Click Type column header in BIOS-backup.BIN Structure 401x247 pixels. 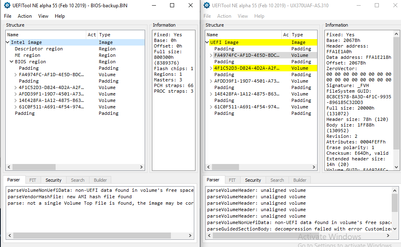[121, 35]
